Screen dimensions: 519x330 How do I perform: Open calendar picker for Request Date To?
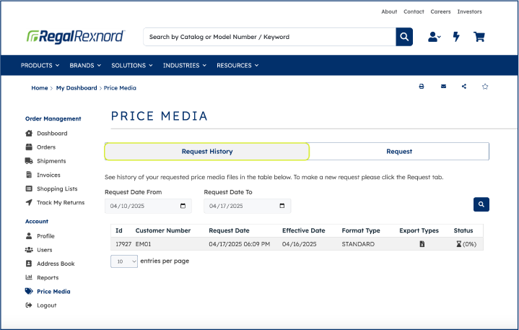[282, 206]
